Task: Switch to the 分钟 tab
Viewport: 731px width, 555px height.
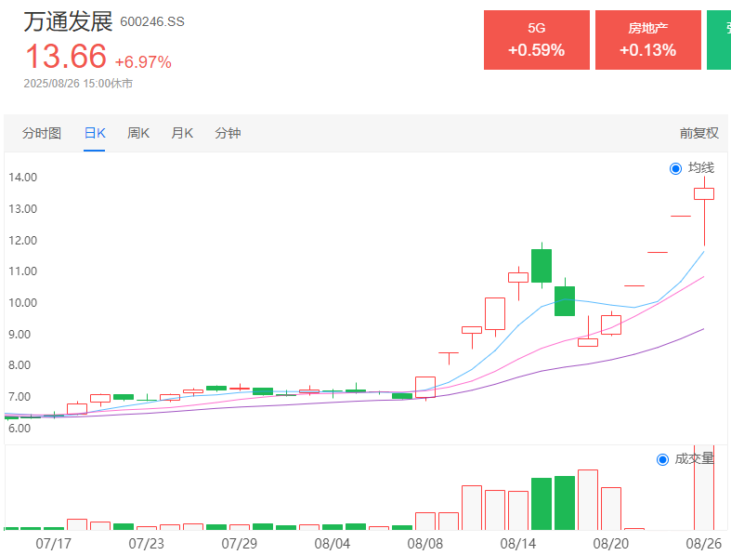Action: click(x=228, y=134)
